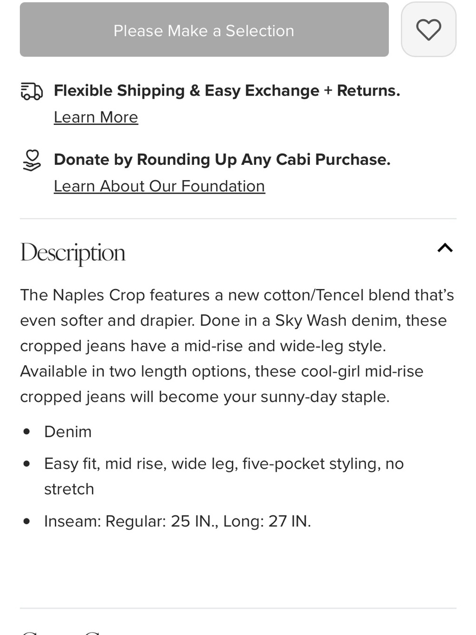
Task: Click the 'Easy fit, mid rise' bullet item
Action: [224, 476]
